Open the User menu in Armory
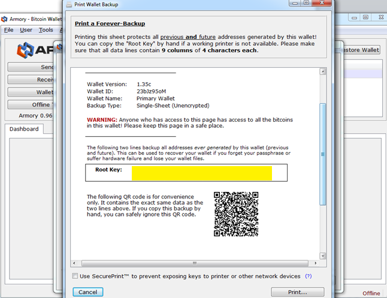Image resolution: width=387 pixels, height=298 pixels. 26,30
